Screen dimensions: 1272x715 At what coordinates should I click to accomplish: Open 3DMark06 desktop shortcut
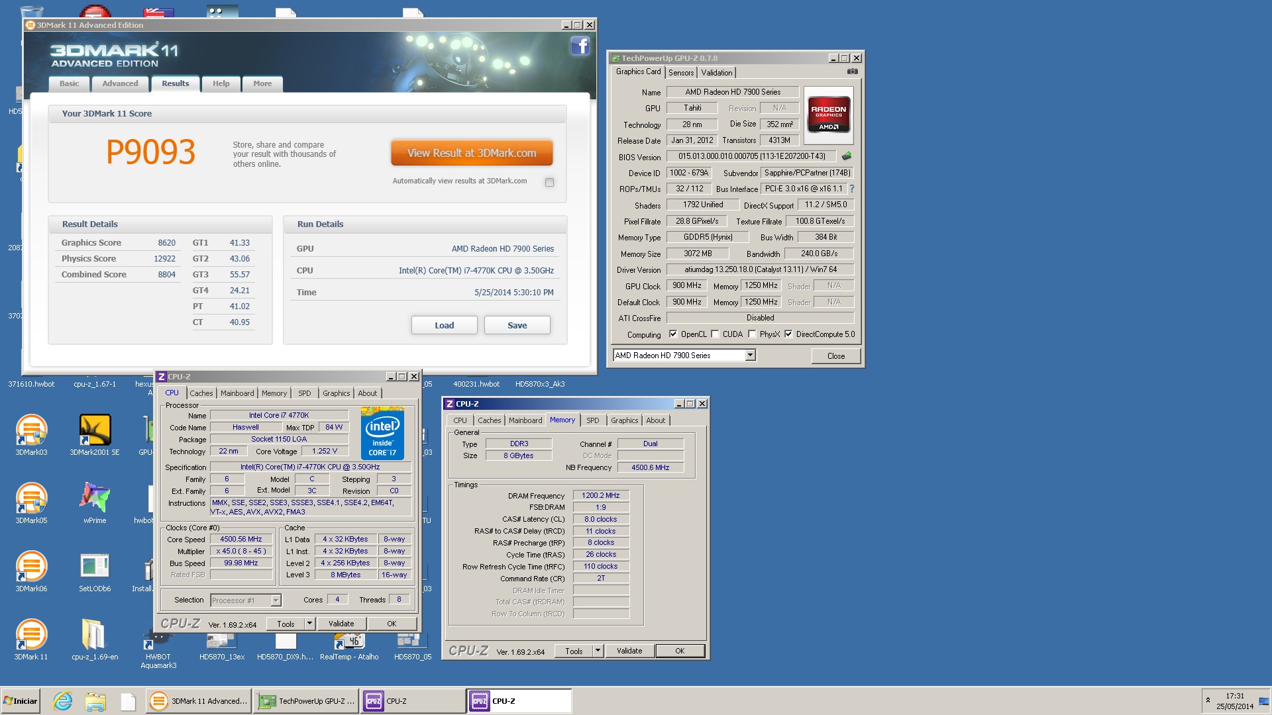[x=31, y=571]
